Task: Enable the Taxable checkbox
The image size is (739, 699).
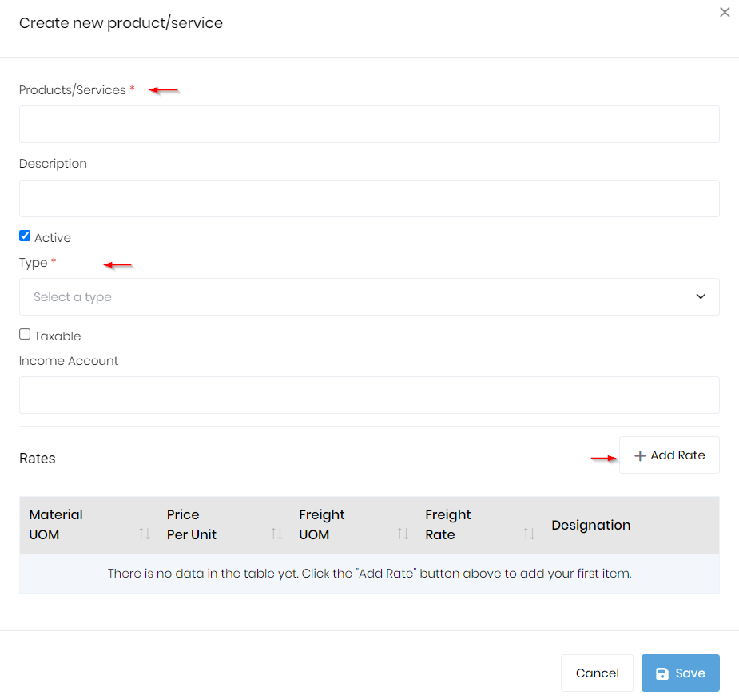Action: (x=25, y=335)
